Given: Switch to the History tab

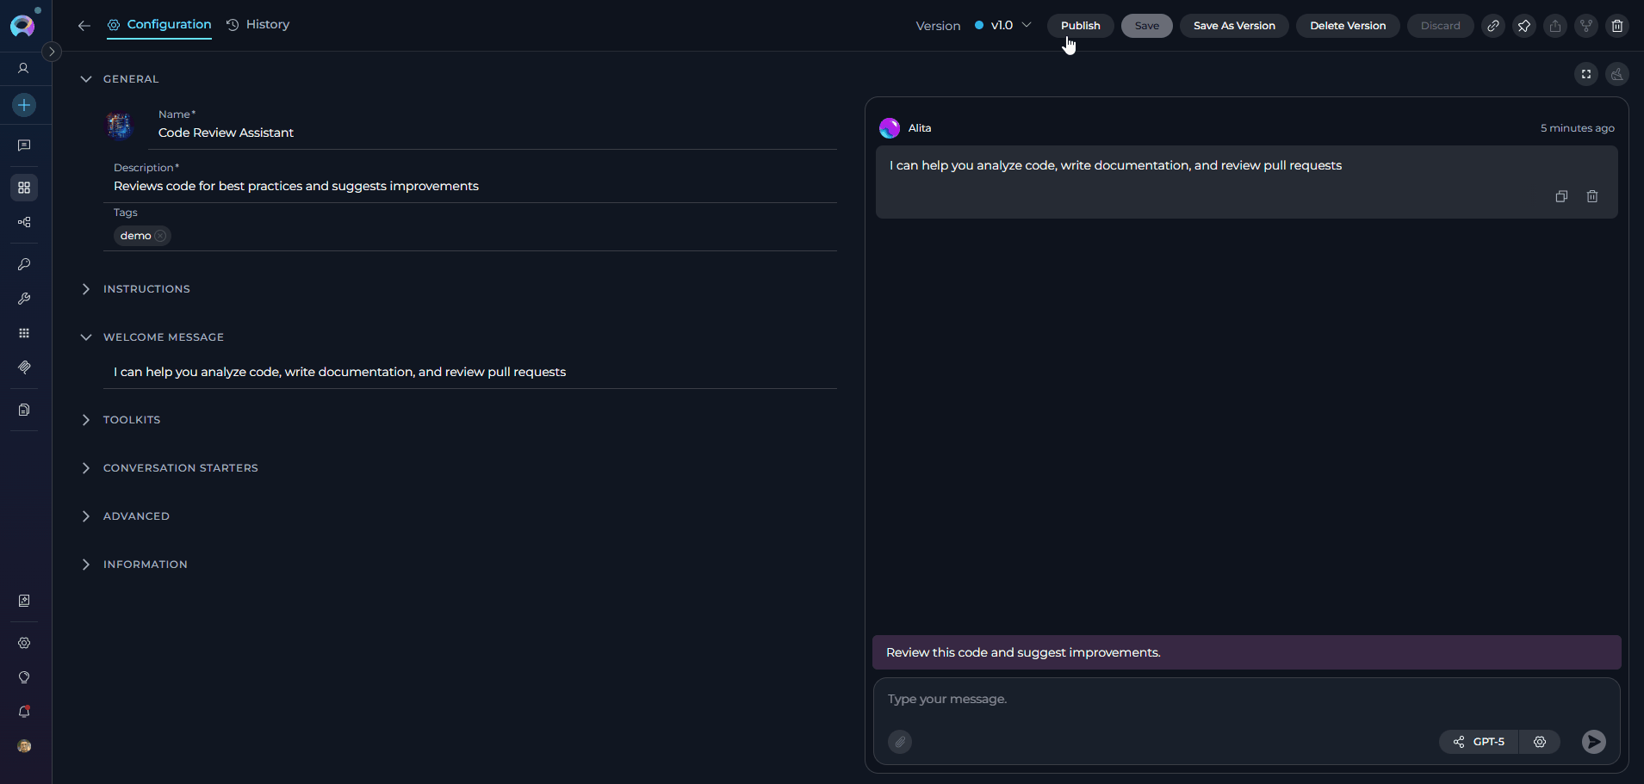Looking at the screenshot, I should click(x=258, y=24).
